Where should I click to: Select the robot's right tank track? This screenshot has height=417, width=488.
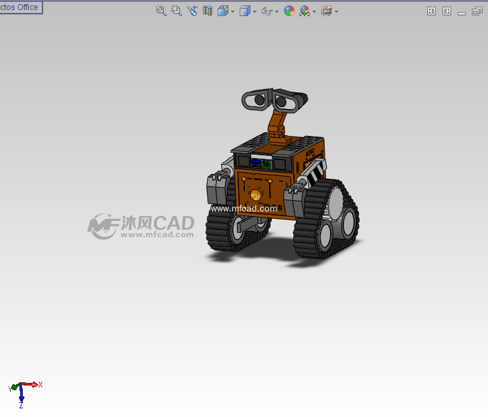325,220
